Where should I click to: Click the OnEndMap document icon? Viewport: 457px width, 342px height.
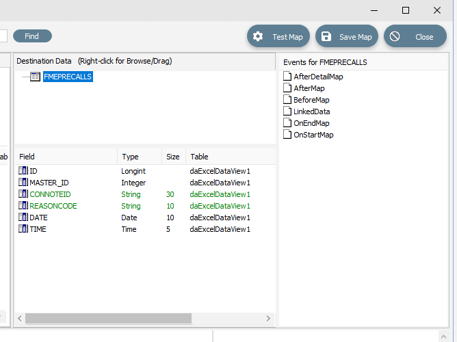pos(287,123)
